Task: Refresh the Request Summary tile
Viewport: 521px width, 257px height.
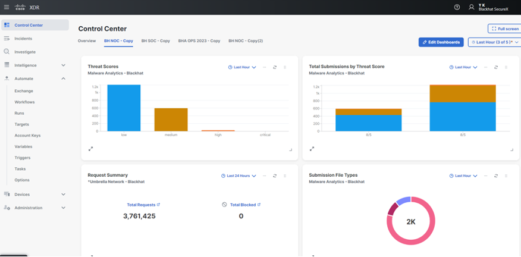Action: [275, 176]
